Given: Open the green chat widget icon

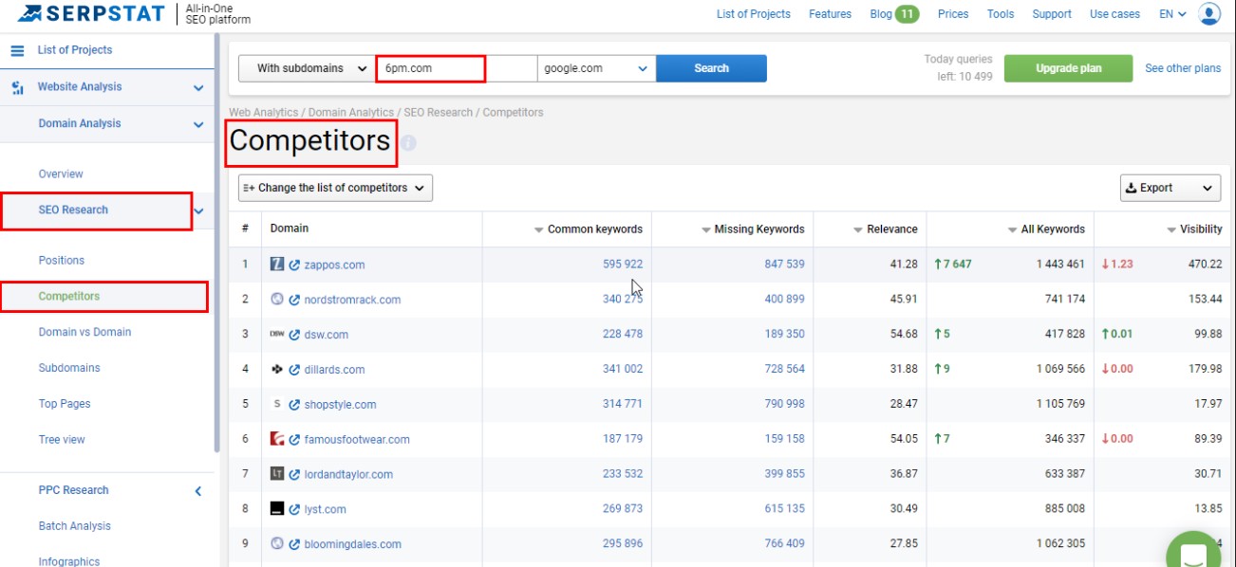Looking at the screenshot, I should pyautogui.click(x=1192, y=553).
